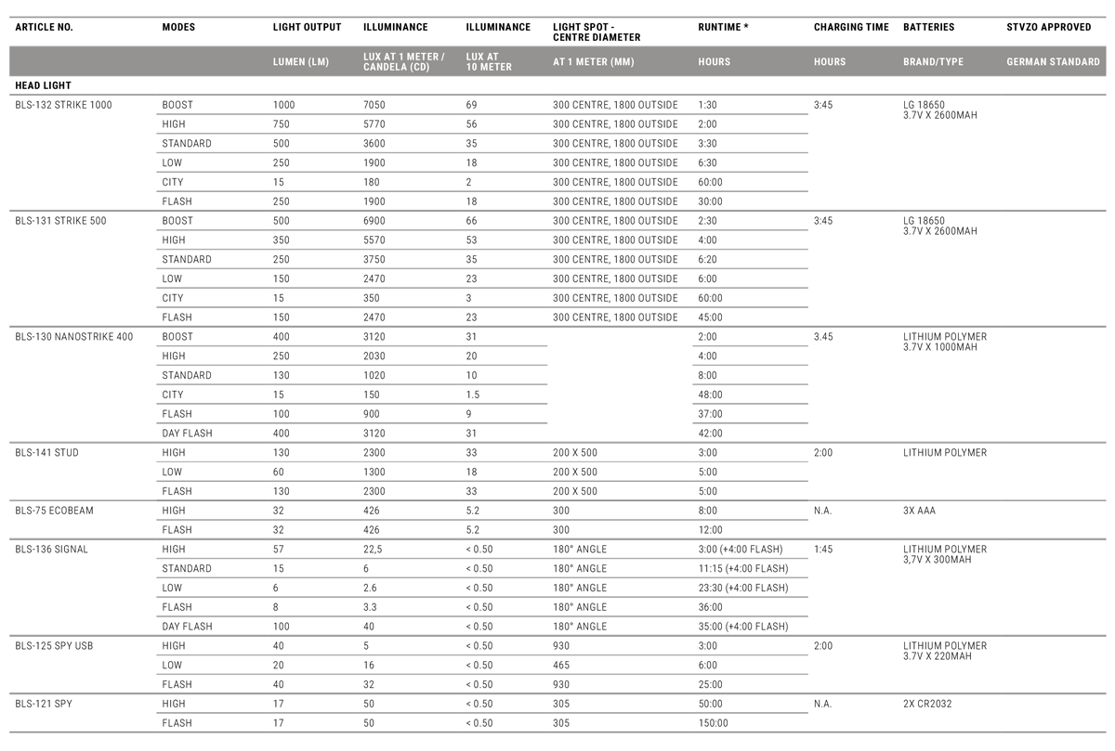Click the 11:15 (+4:00 FLASH) runtime
Screen dimensions: 1115x751
click(742, 569)
